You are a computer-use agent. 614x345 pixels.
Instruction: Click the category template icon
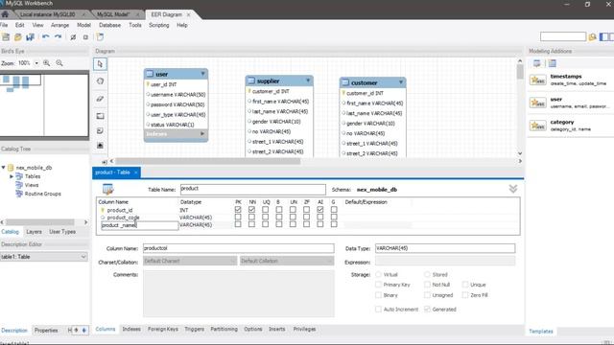coord(537,126)
